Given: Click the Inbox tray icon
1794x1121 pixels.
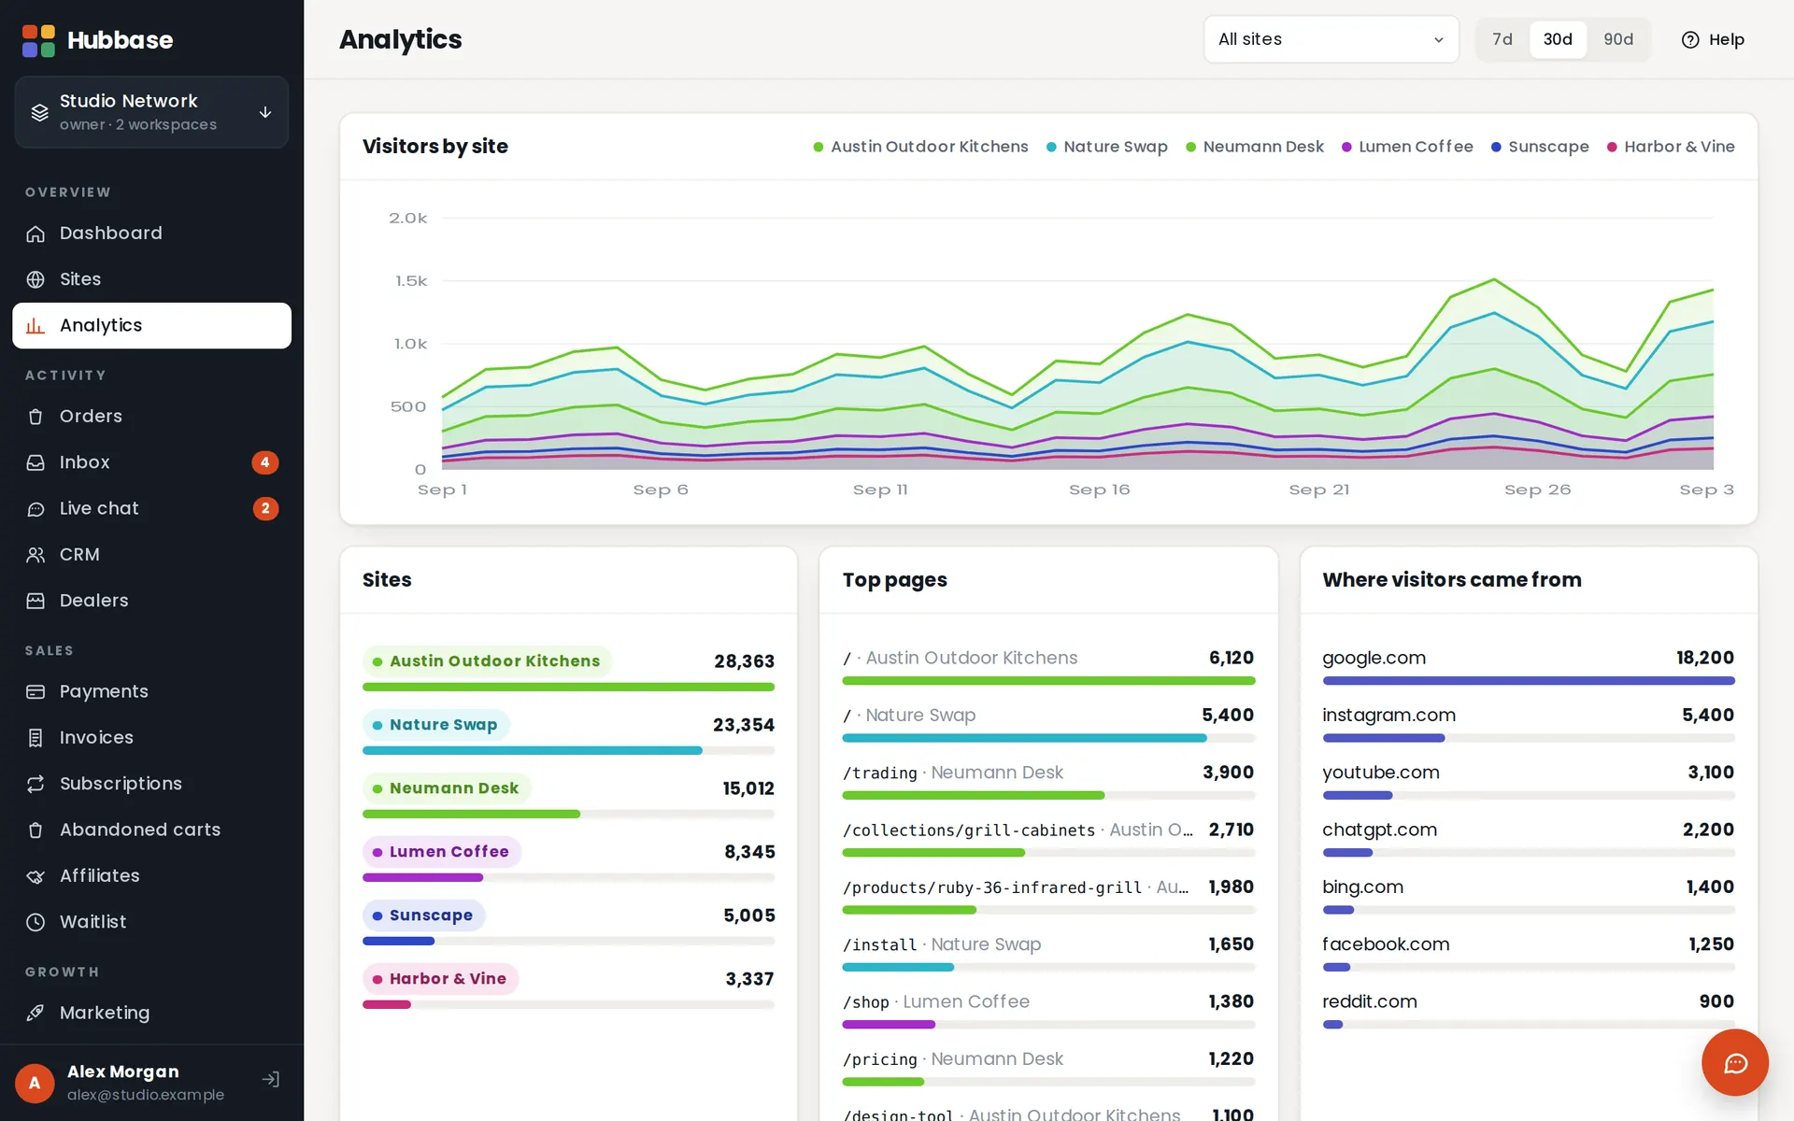Looking at the screenshot, I should click(x=36, y=462).
